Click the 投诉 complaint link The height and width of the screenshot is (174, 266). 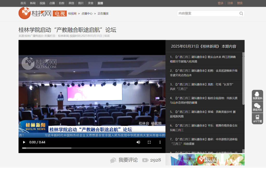[x=107, y=36]
